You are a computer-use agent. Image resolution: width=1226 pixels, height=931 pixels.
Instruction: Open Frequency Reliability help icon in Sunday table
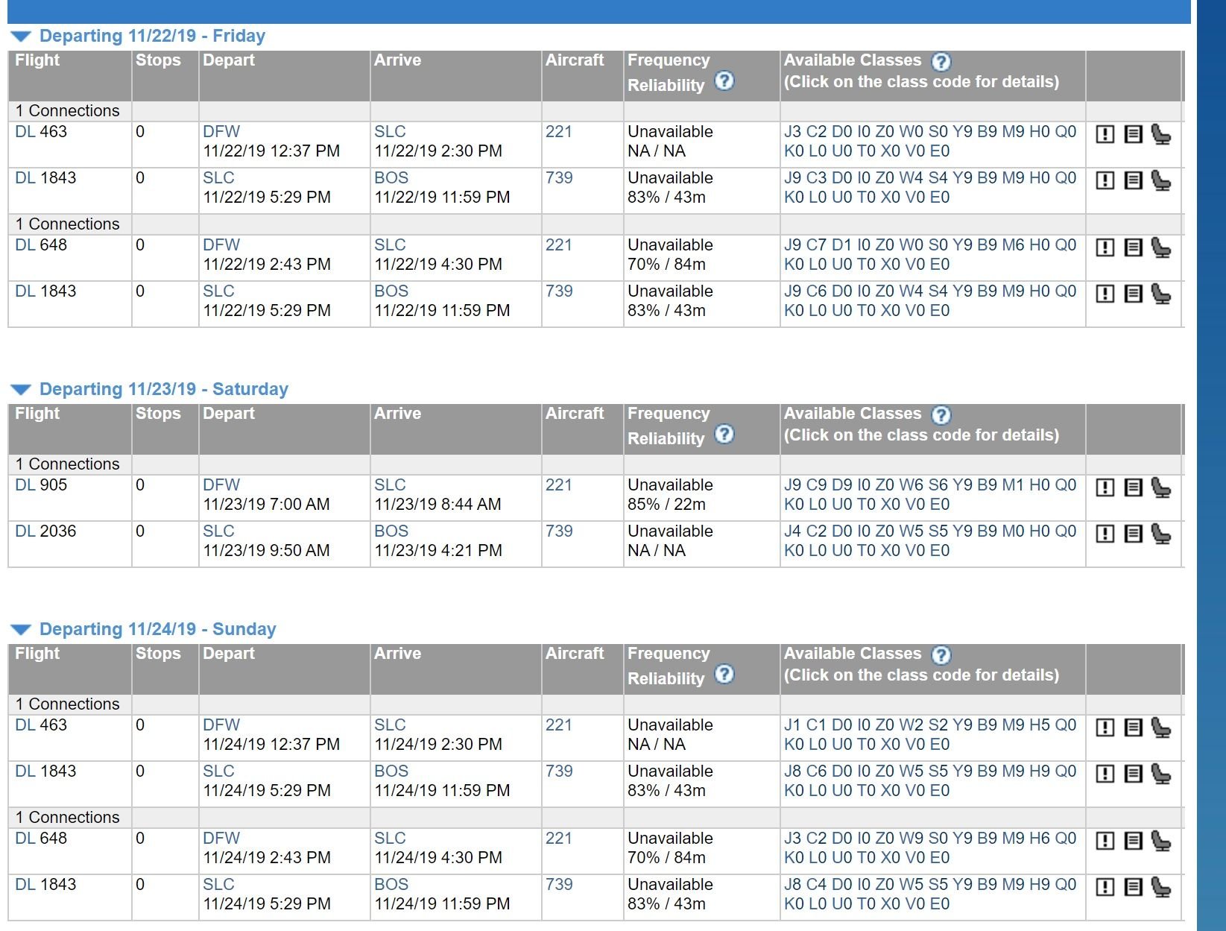click(x=724, y=675)
